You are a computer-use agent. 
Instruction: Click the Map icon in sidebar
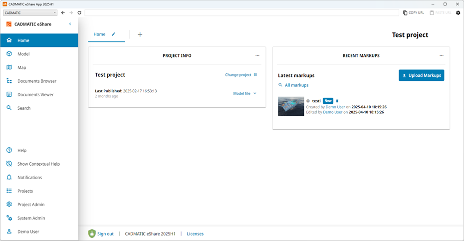[x=9, y=67]
